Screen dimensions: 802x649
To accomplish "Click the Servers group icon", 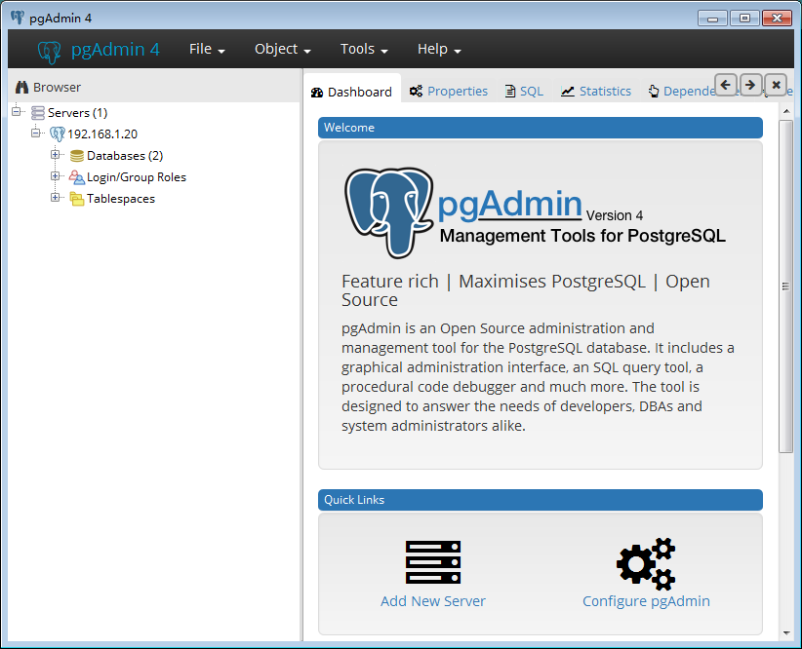I will point(38,113).
